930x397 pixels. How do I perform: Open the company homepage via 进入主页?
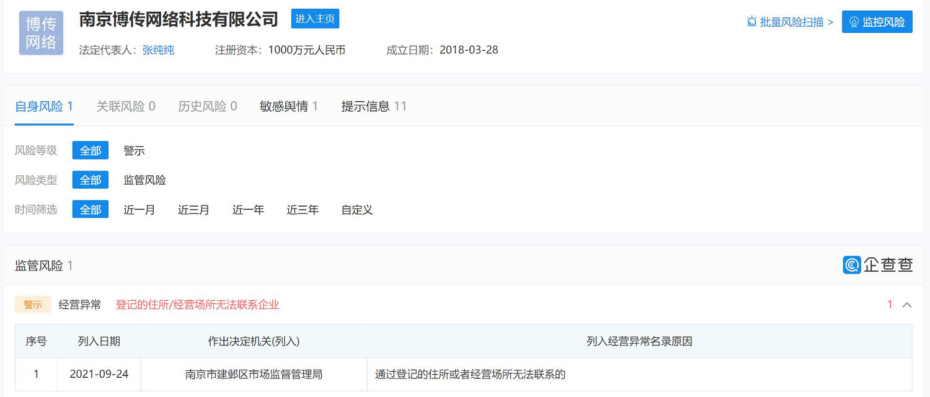pyautogui.click(x=315, y=19)
